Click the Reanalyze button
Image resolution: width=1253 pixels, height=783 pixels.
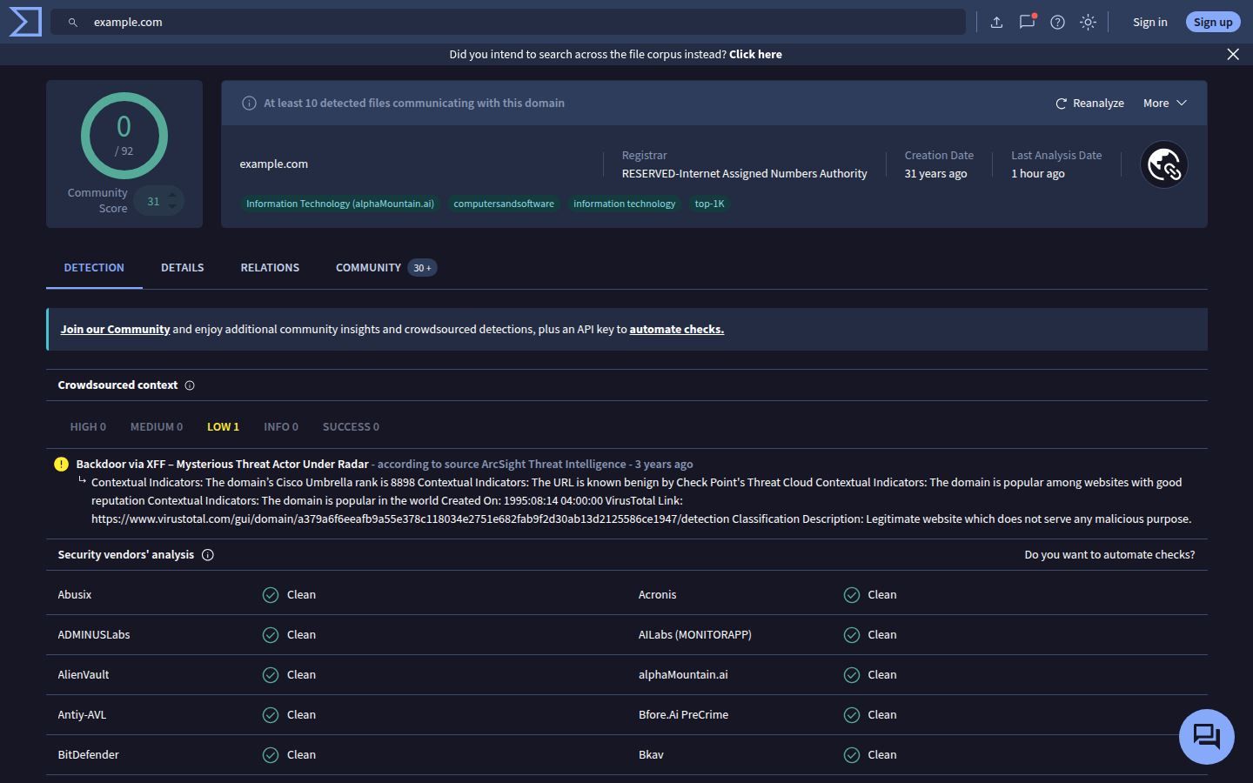click(1090, 103)
